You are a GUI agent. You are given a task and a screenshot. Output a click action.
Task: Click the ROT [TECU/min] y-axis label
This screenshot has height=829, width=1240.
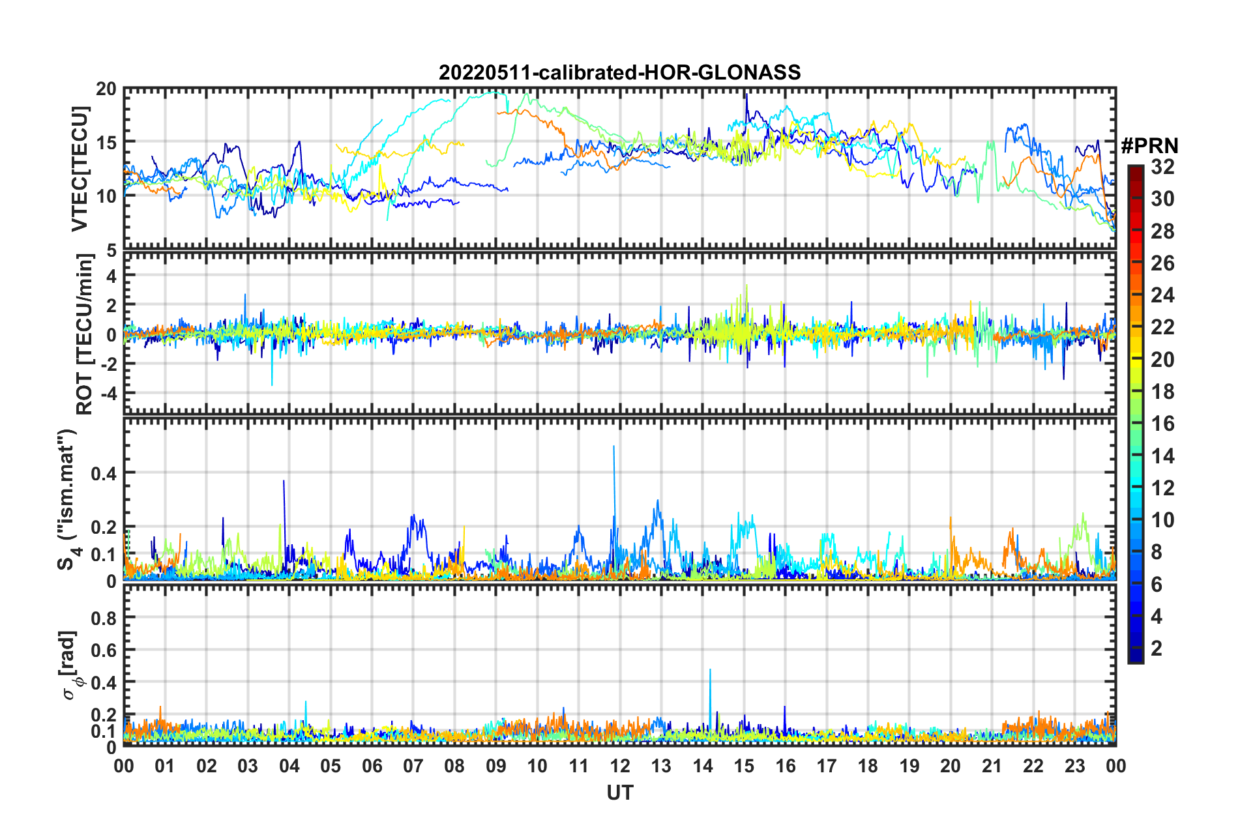click(x=85, y=334)
